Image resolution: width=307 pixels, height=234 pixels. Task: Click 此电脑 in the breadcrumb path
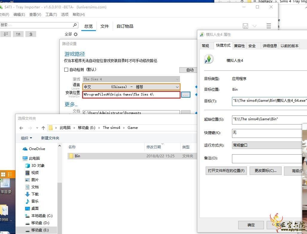pyautogui.click(x=65, y=128)
